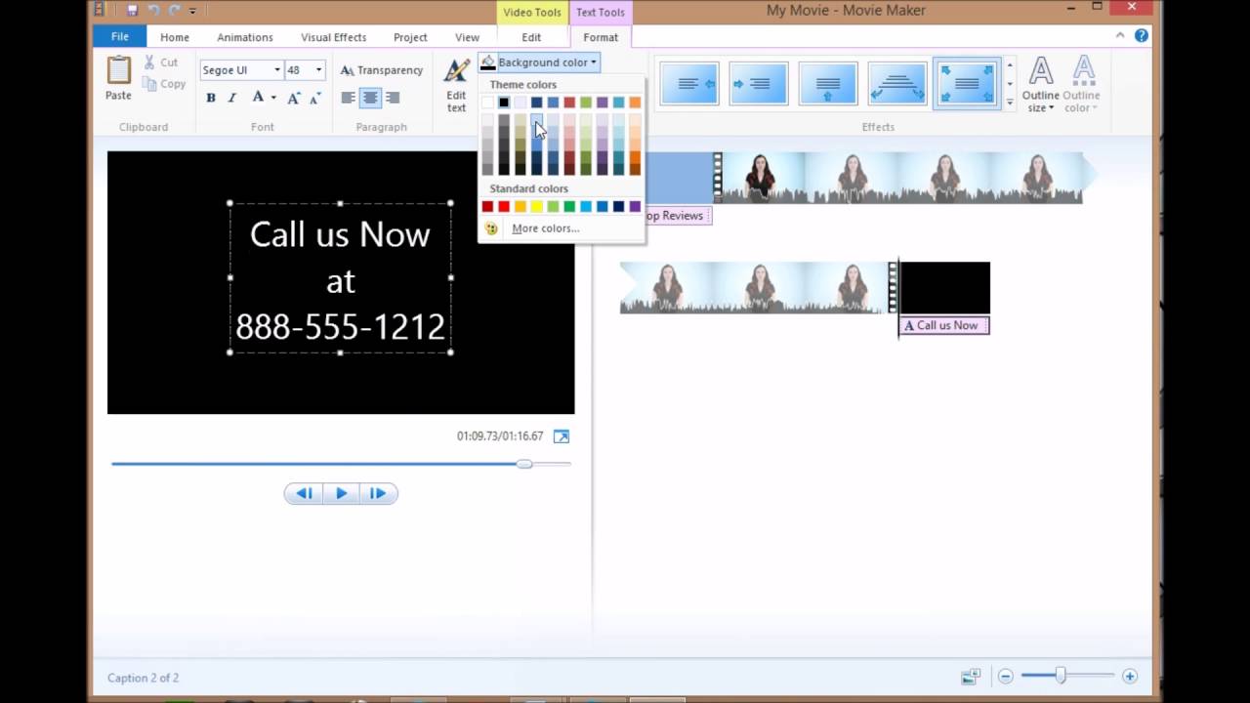The height and width of the screenshot is (703, 1250).
Task: Switch to the Visual Effects tab
Action: pyautogui.click(x=334, y=37)
